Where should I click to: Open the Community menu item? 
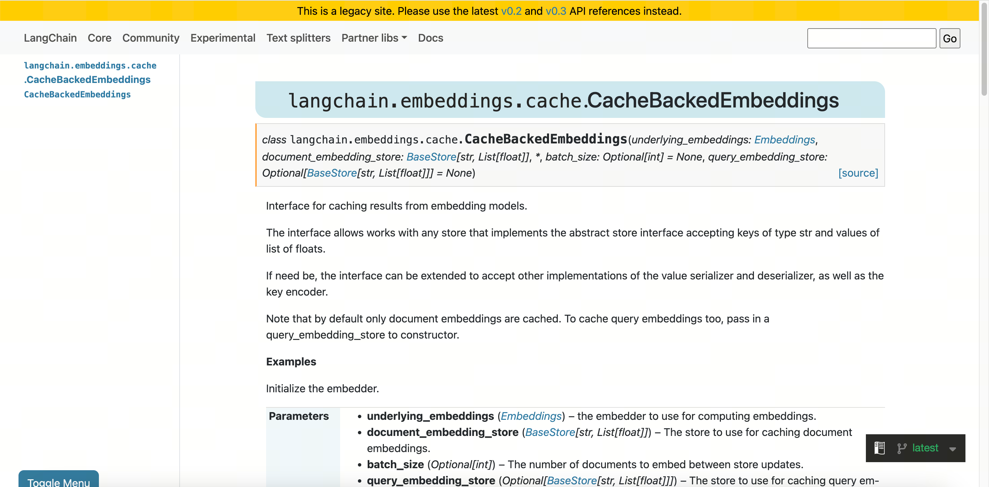coord(151,38)
